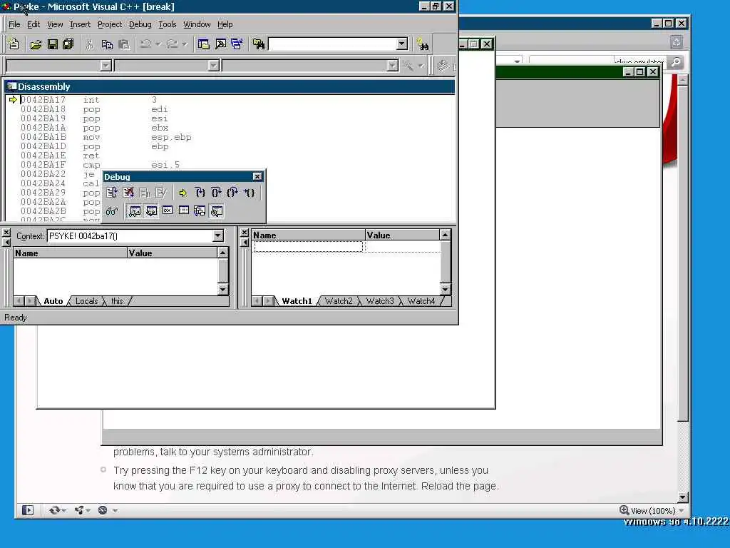Open the Context dropdown arrow
730x548 pixels.
(218, 235)
